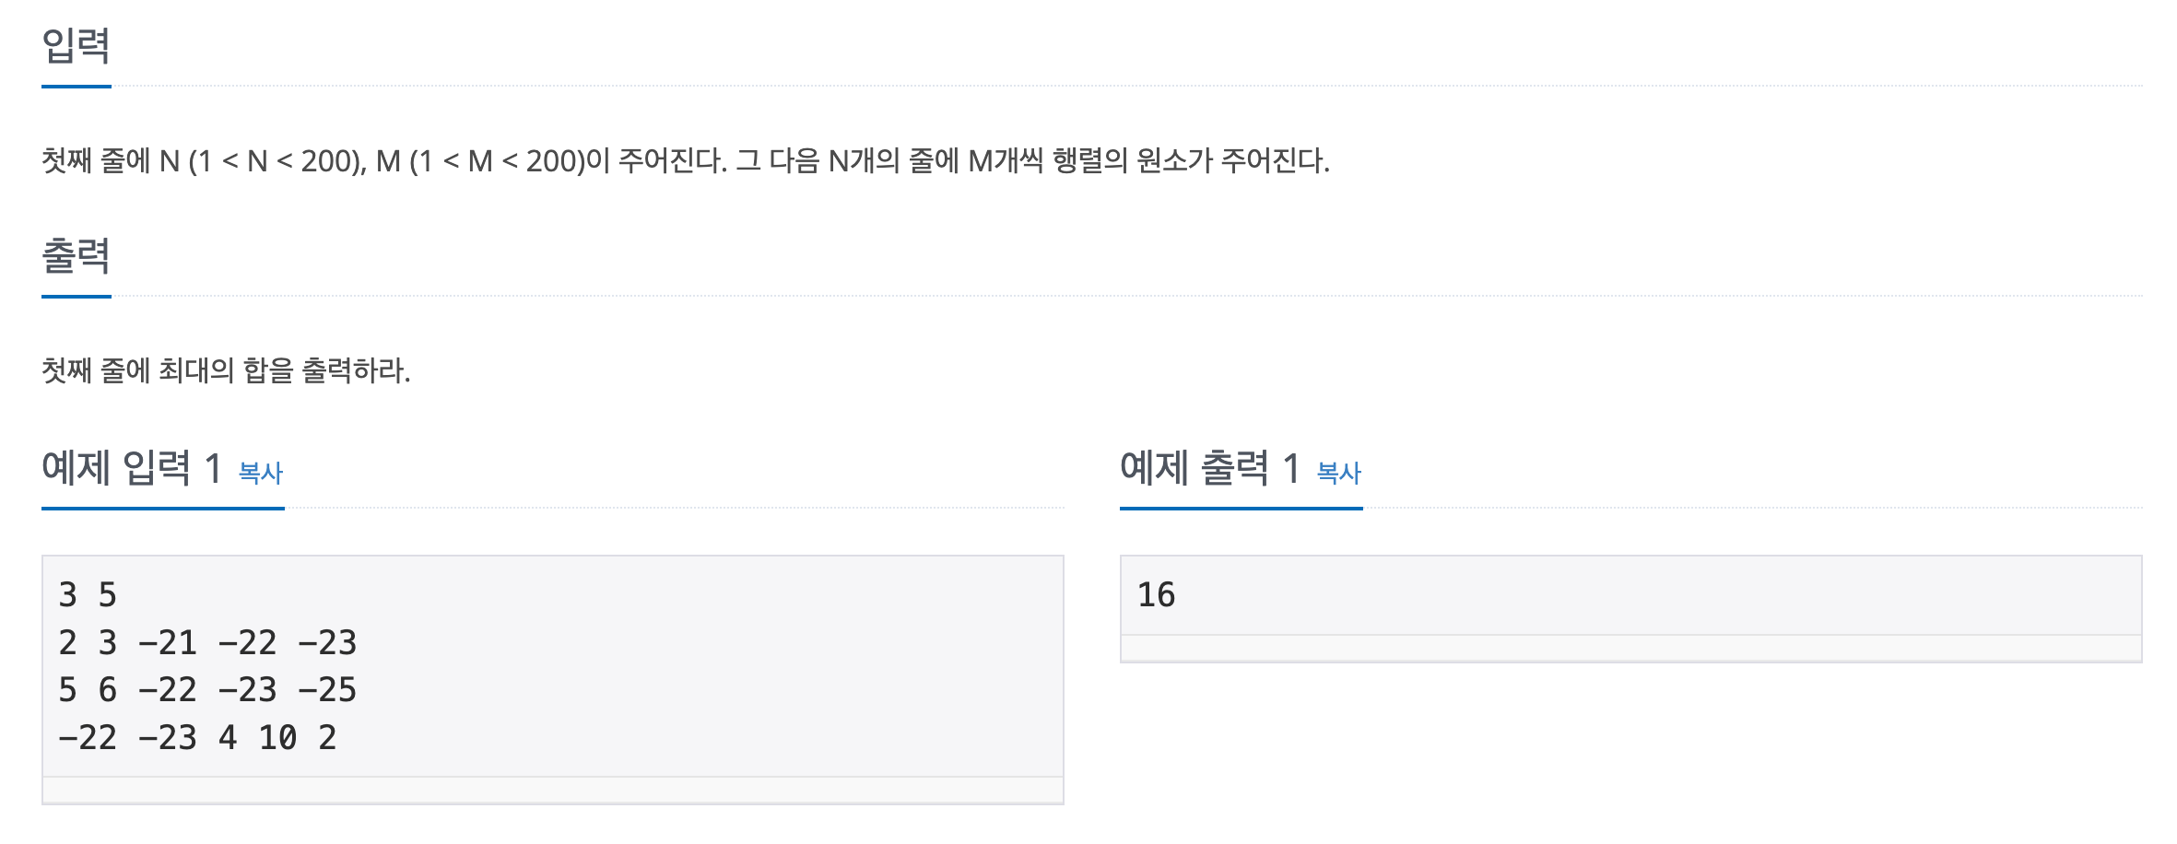The width and height of the screenshot is (2177, 844).
Task: Select the 예제 입력 1 heading
Action: [x=132, y=468]
